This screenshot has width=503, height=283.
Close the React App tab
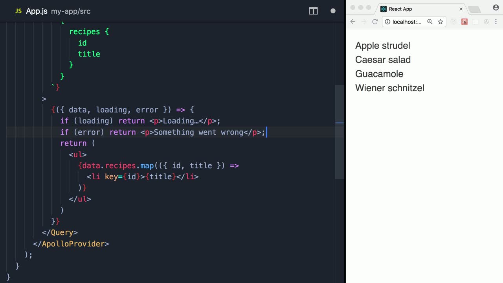[461, 9]
